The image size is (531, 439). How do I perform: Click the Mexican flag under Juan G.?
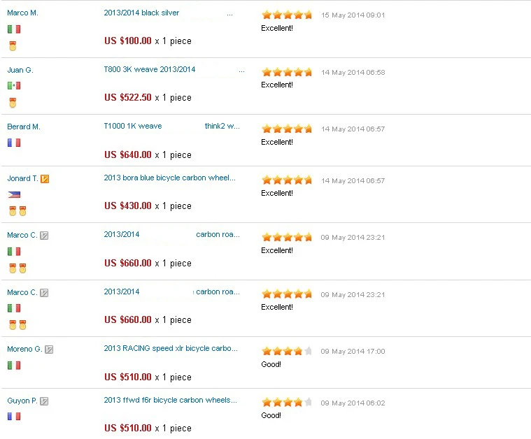14,86
